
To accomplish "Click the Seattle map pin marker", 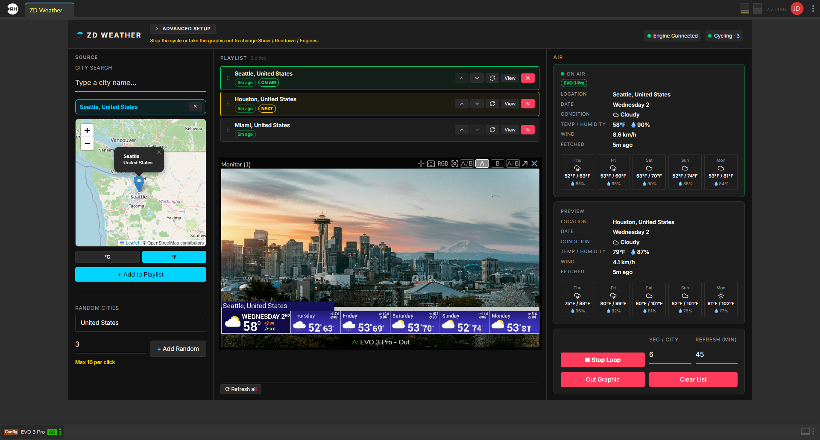I will [139, 184].
